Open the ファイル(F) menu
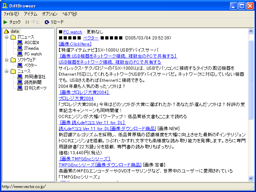 tap(11, 14)
